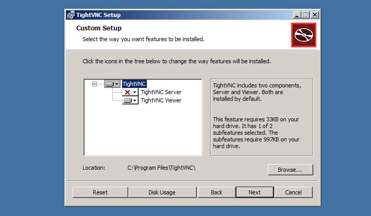
Task: Select the TightVNC Viewer tree item
Action: [x=161, y=101]
